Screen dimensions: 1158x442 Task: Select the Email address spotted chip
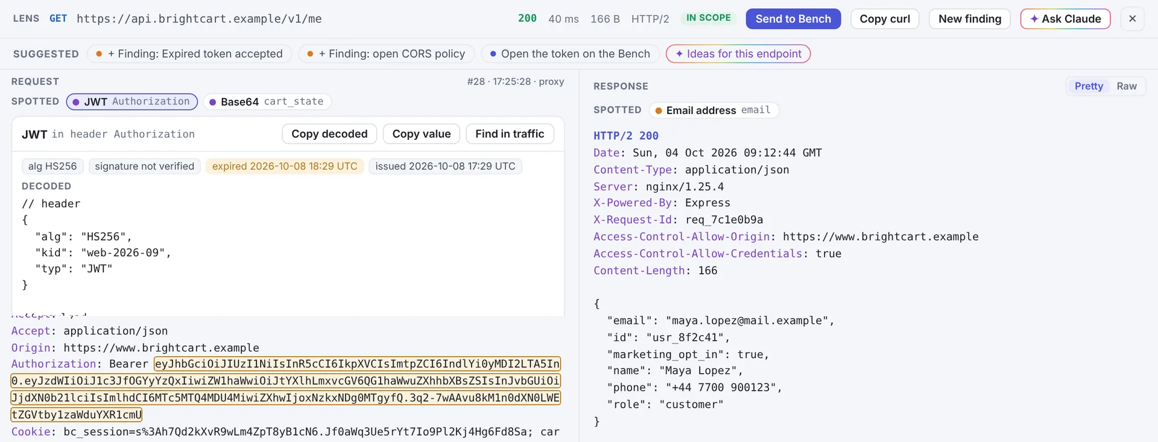[713, 110]
